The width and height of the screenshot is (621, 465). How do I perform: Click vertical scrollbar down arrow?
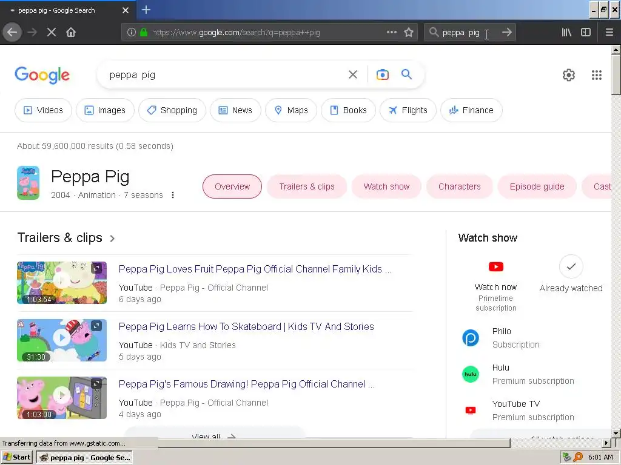point(616,434)
